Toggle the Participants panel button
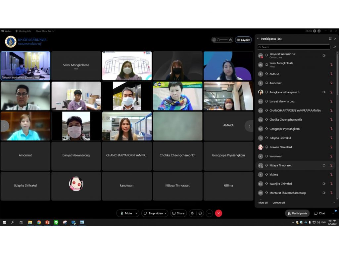 click(297, 213)
